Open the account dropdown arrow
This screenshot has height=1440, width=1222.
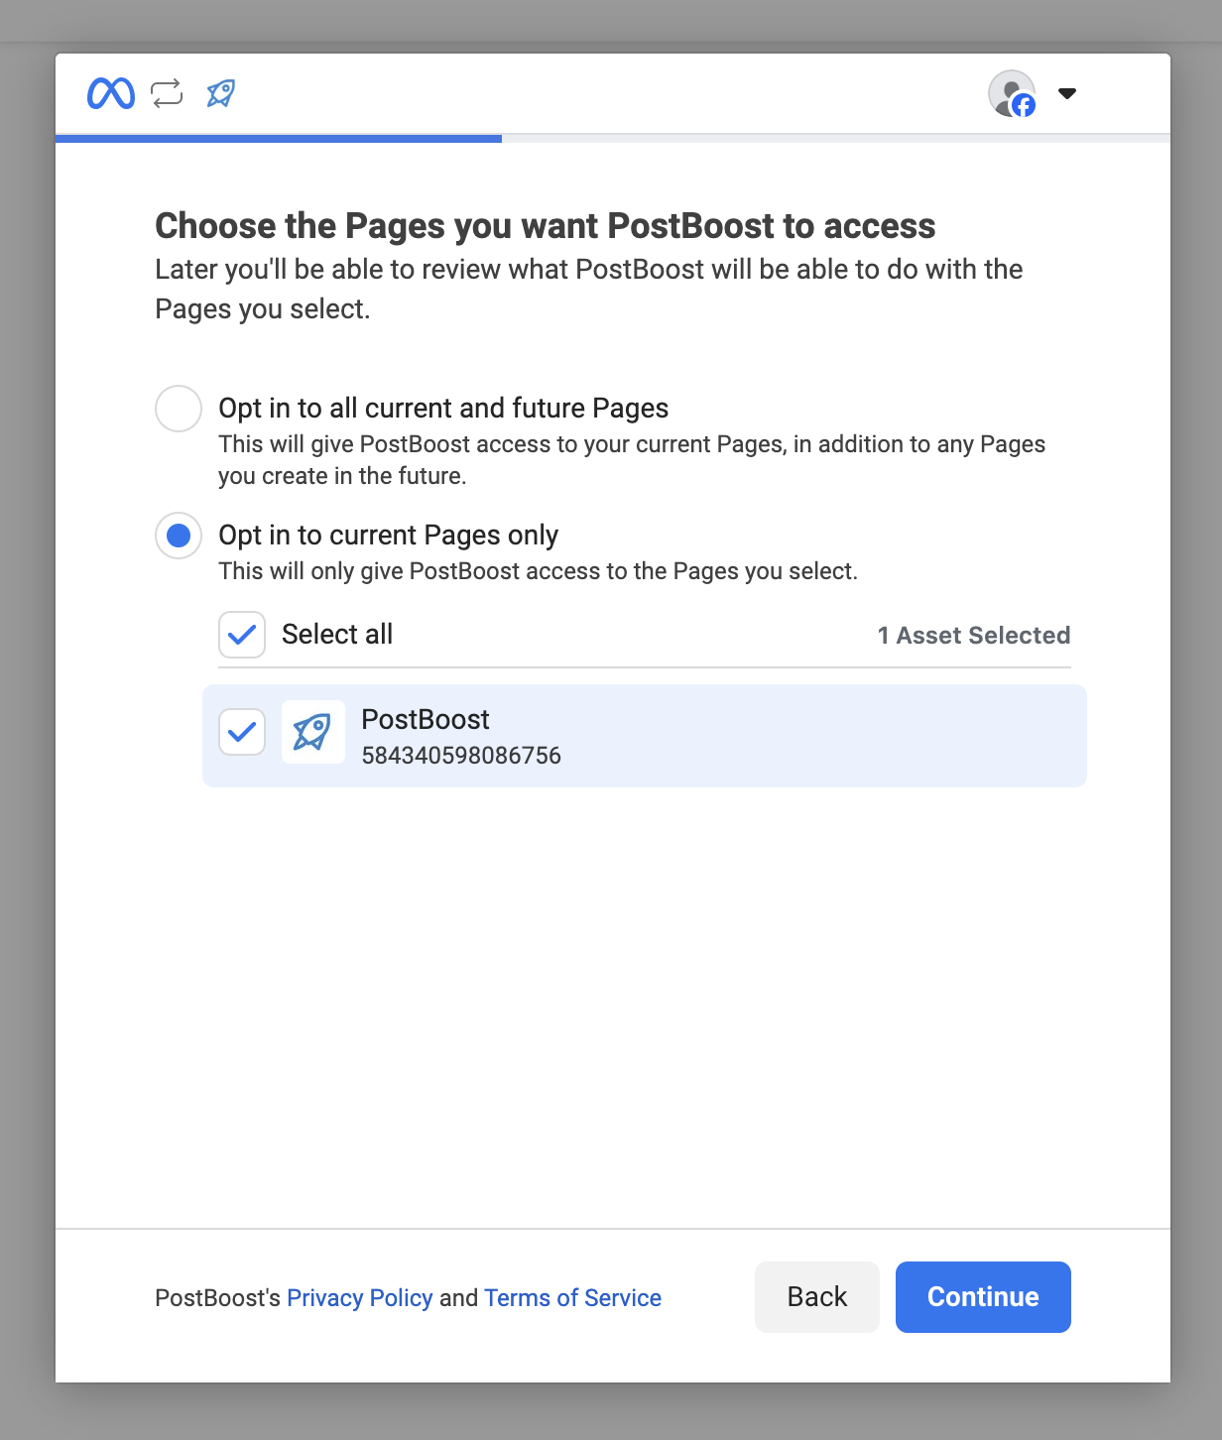(1067, 93)
